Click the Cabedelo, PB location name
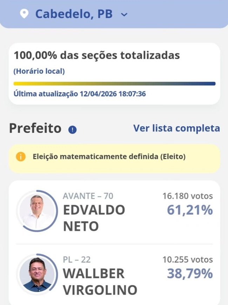Screen dimensions: 228x305 click(74, 14)
